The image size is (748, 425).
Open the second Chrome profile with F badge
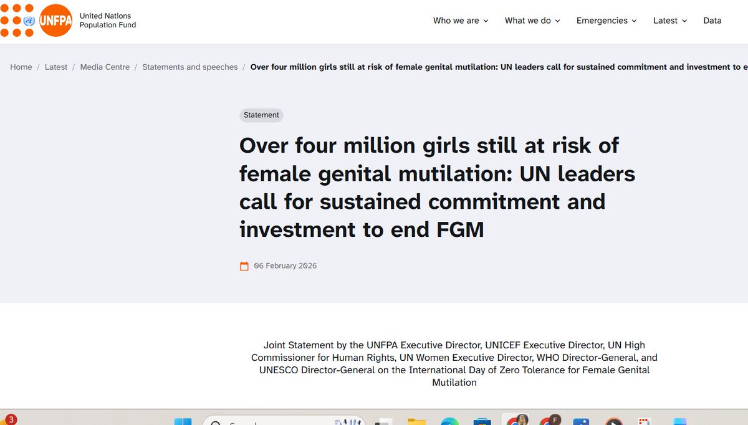549,421
